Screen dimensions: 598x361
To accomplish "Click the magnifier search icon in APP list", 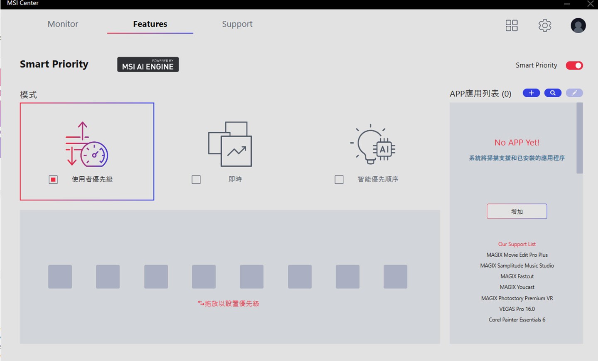I will [553, 93].
